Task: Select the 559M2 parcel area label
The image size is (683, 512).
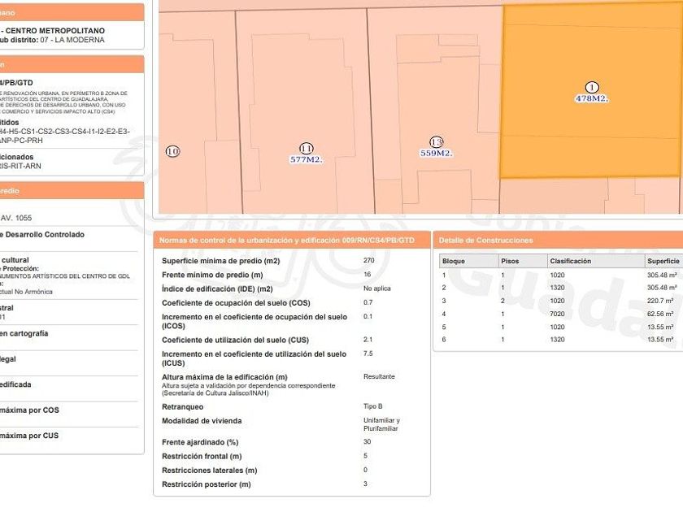Action: pos(436,153)
